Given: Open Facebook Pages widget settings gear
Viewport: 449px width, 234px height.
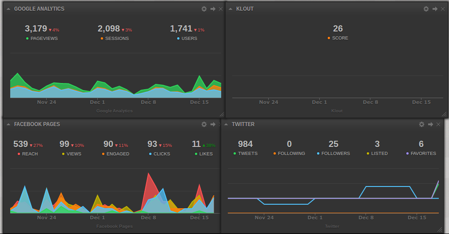Looking at the screenshot, I should [204, 124].
